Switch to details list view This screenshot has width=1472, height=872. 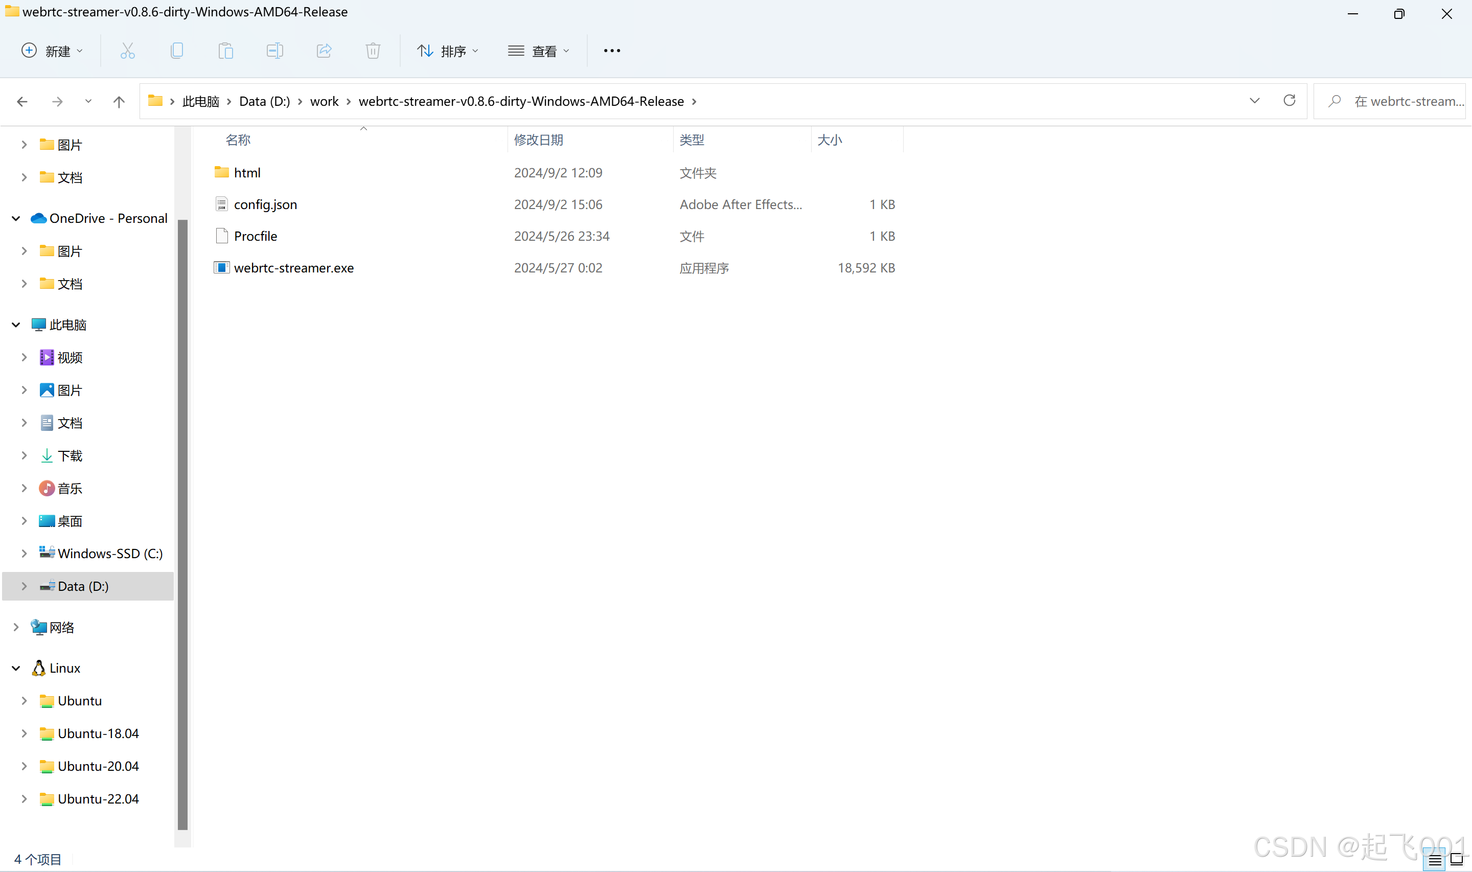click(1434, 860)
